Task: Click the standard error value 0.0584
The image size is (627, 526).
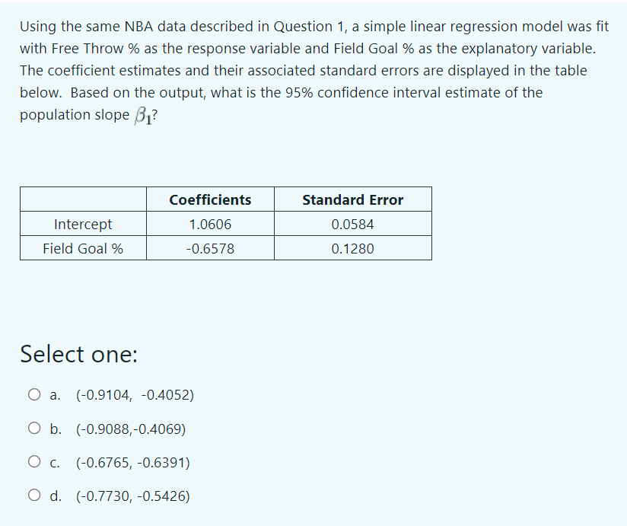Action: [x=352, y=224]
